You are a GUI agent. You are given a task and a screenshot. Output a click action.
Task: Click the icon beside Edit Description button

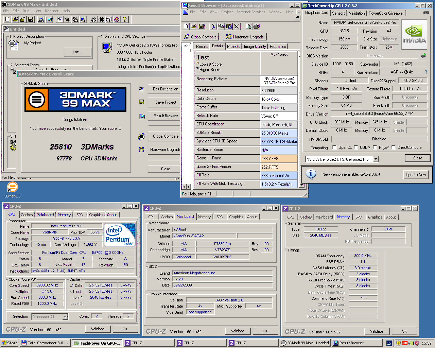pos(142,89)
